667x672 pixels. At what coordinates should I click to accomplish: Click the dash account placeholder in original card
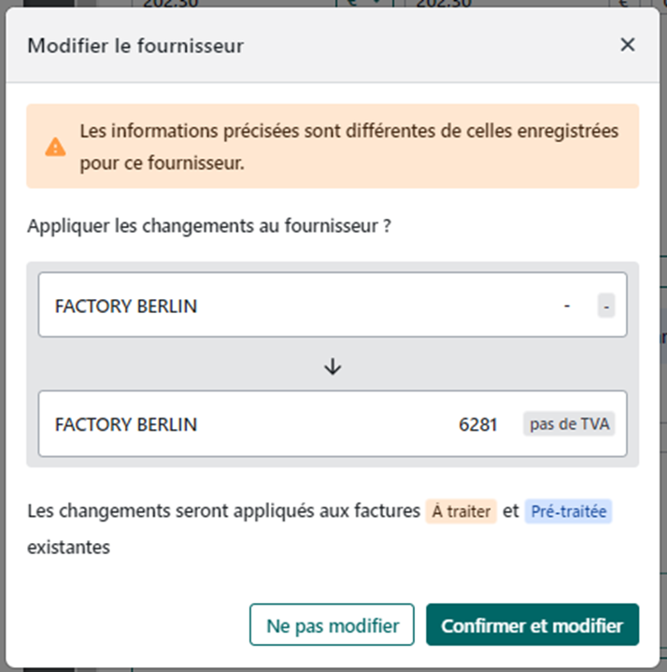point(567,306)
